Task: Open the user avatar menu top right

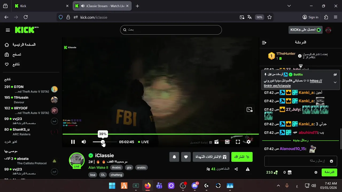Action: [328, 30]
